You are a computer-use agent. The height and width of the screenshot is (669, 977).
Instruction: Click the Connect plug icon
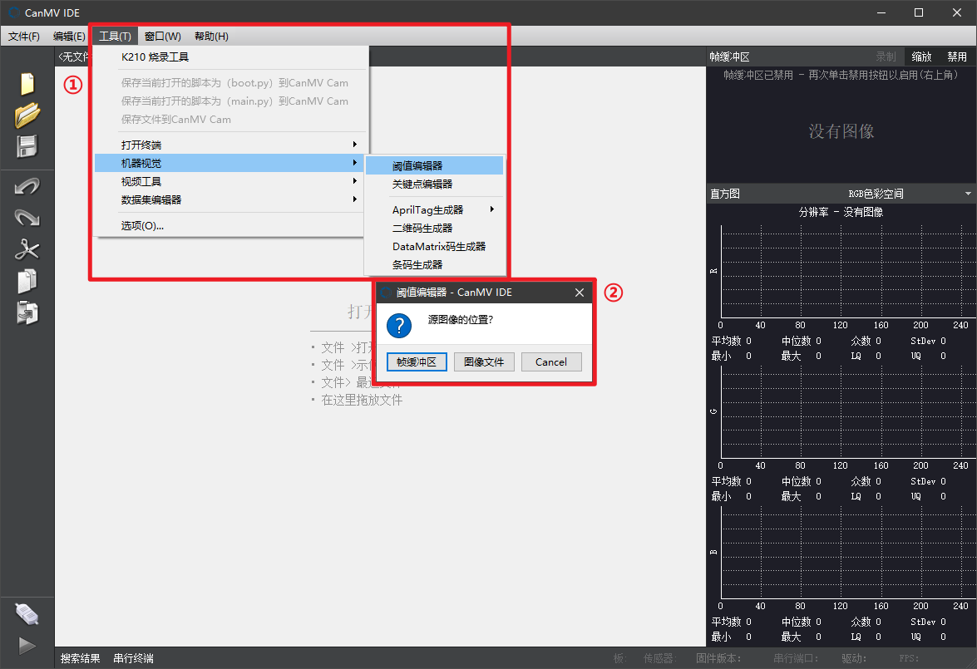27,614
